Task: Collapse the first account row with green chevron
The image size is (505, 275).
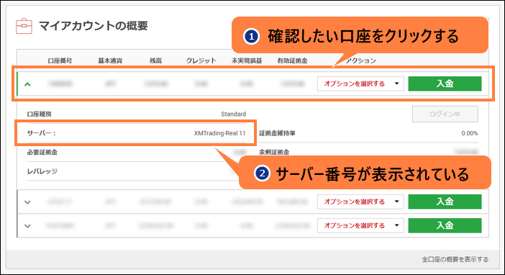Action: (x=28, y=84)
